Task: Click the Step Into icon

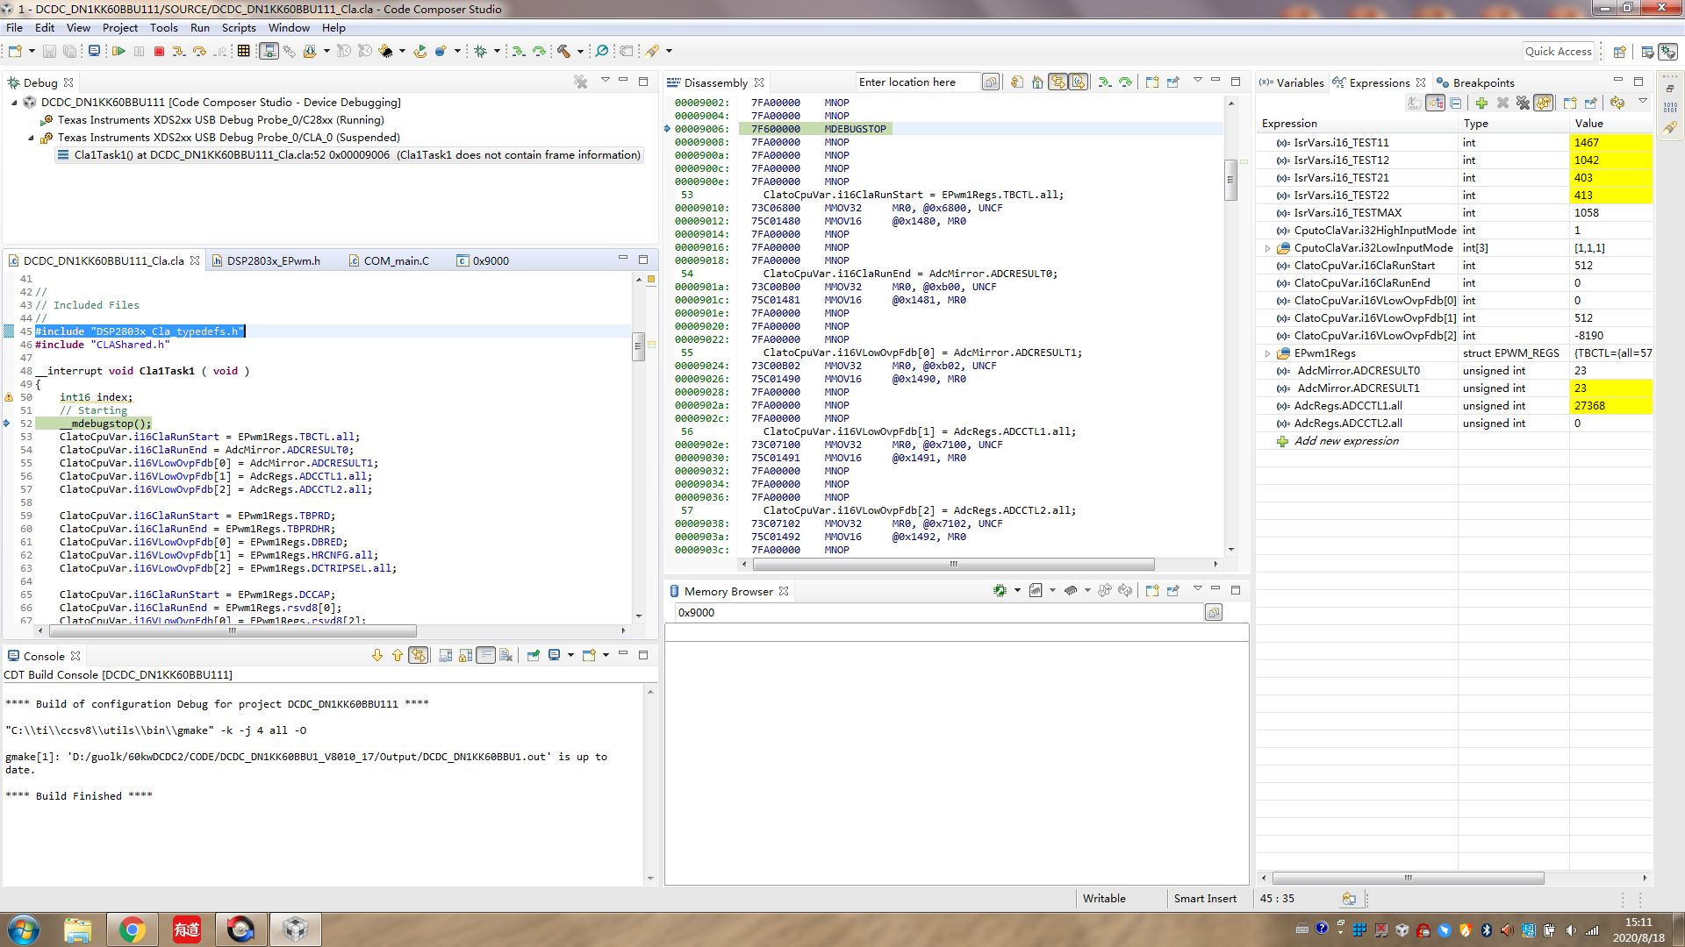Action: 179,52
